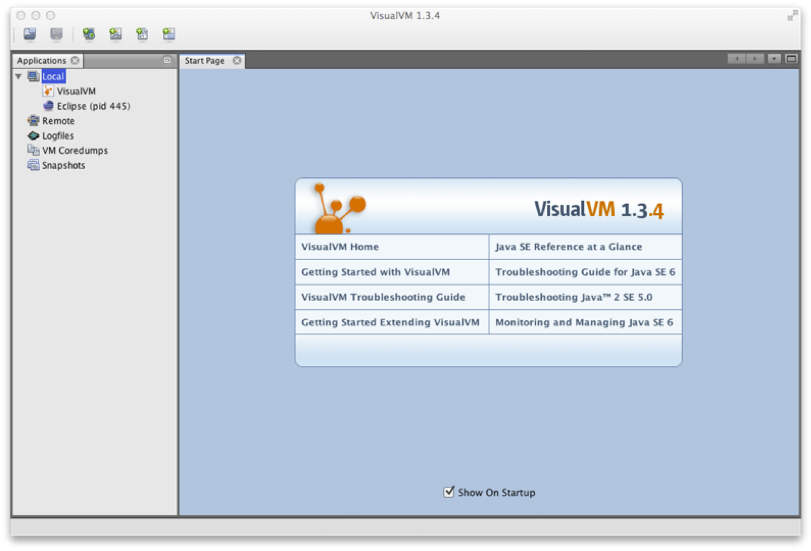Image resolution: width=811 pixels, height=551 pixels.
Task: Close the Applications panel tab
Action: tap(75, 61)
